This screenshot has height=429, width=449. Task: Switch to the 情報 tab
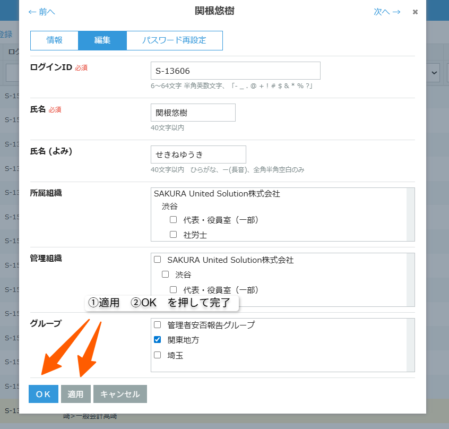[55, 40]
